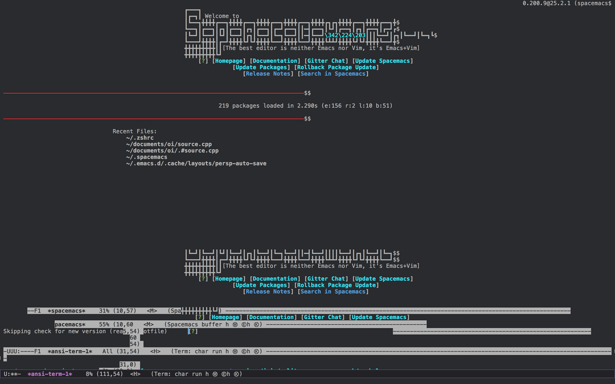Open the recent file ~/.zshrc
615x384 pixels.
click(x=140, y=138)
